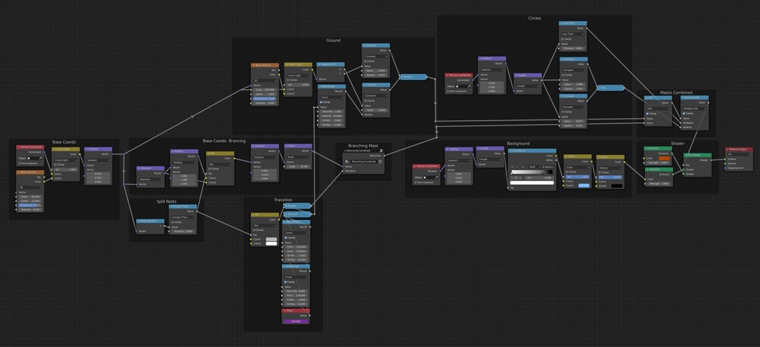This screenshot has height=347, width=760.
Task: Select the Shader frame label
Action: pyautogui.click(x=678, y=144)
